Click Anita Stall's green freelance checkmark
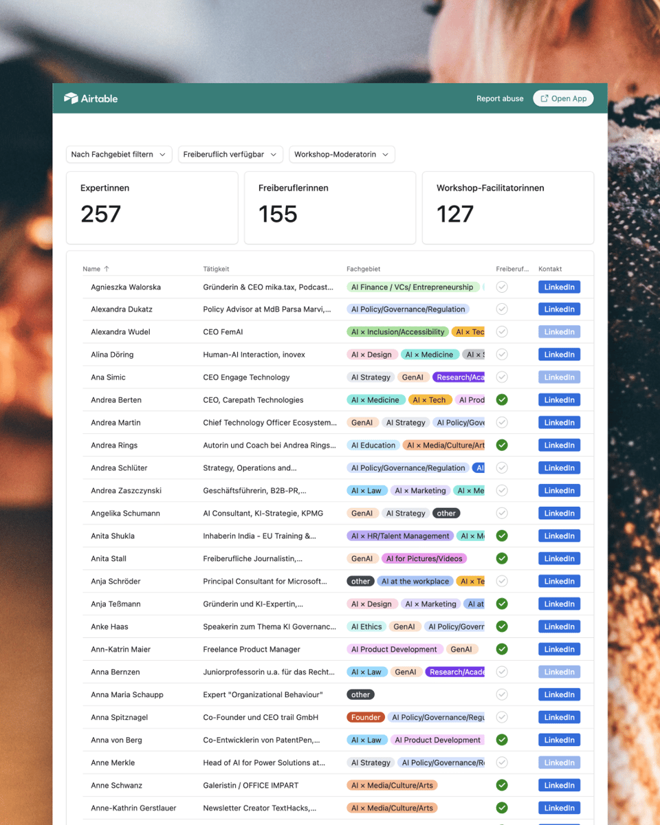 click(502, 558)
